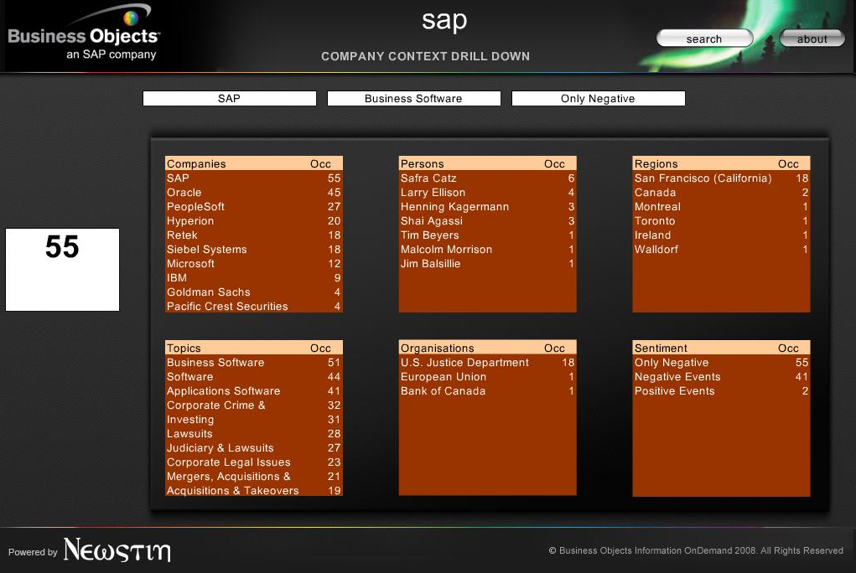Select Pacific Crest Securities row
The image size is (856, 573).
coord(254,306)
